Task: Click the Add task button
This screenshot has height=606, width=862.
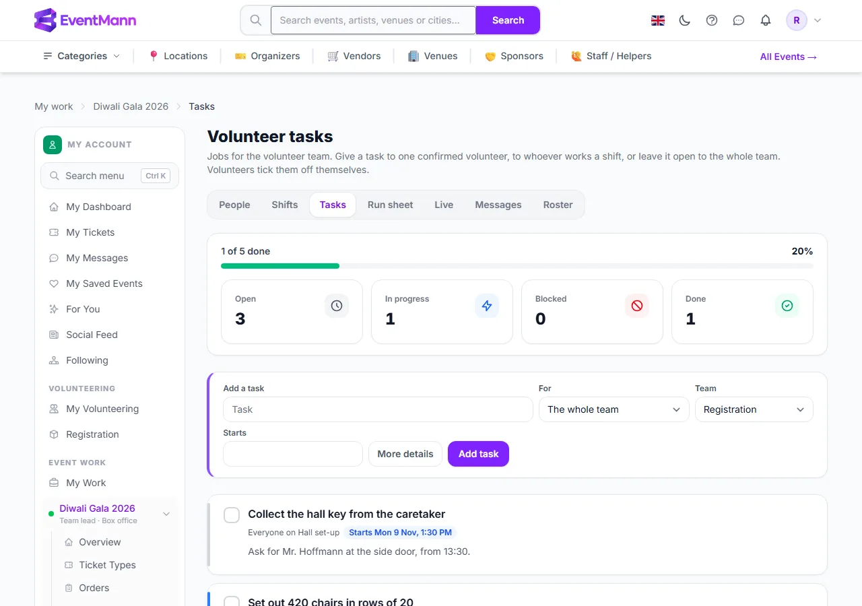Action: pyautogui.click(x=479, y=454)
